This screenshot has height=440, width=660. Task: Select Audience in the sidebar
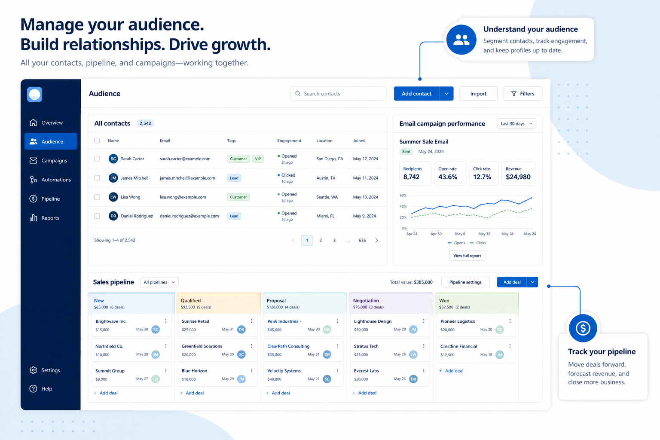pos(51,141)
